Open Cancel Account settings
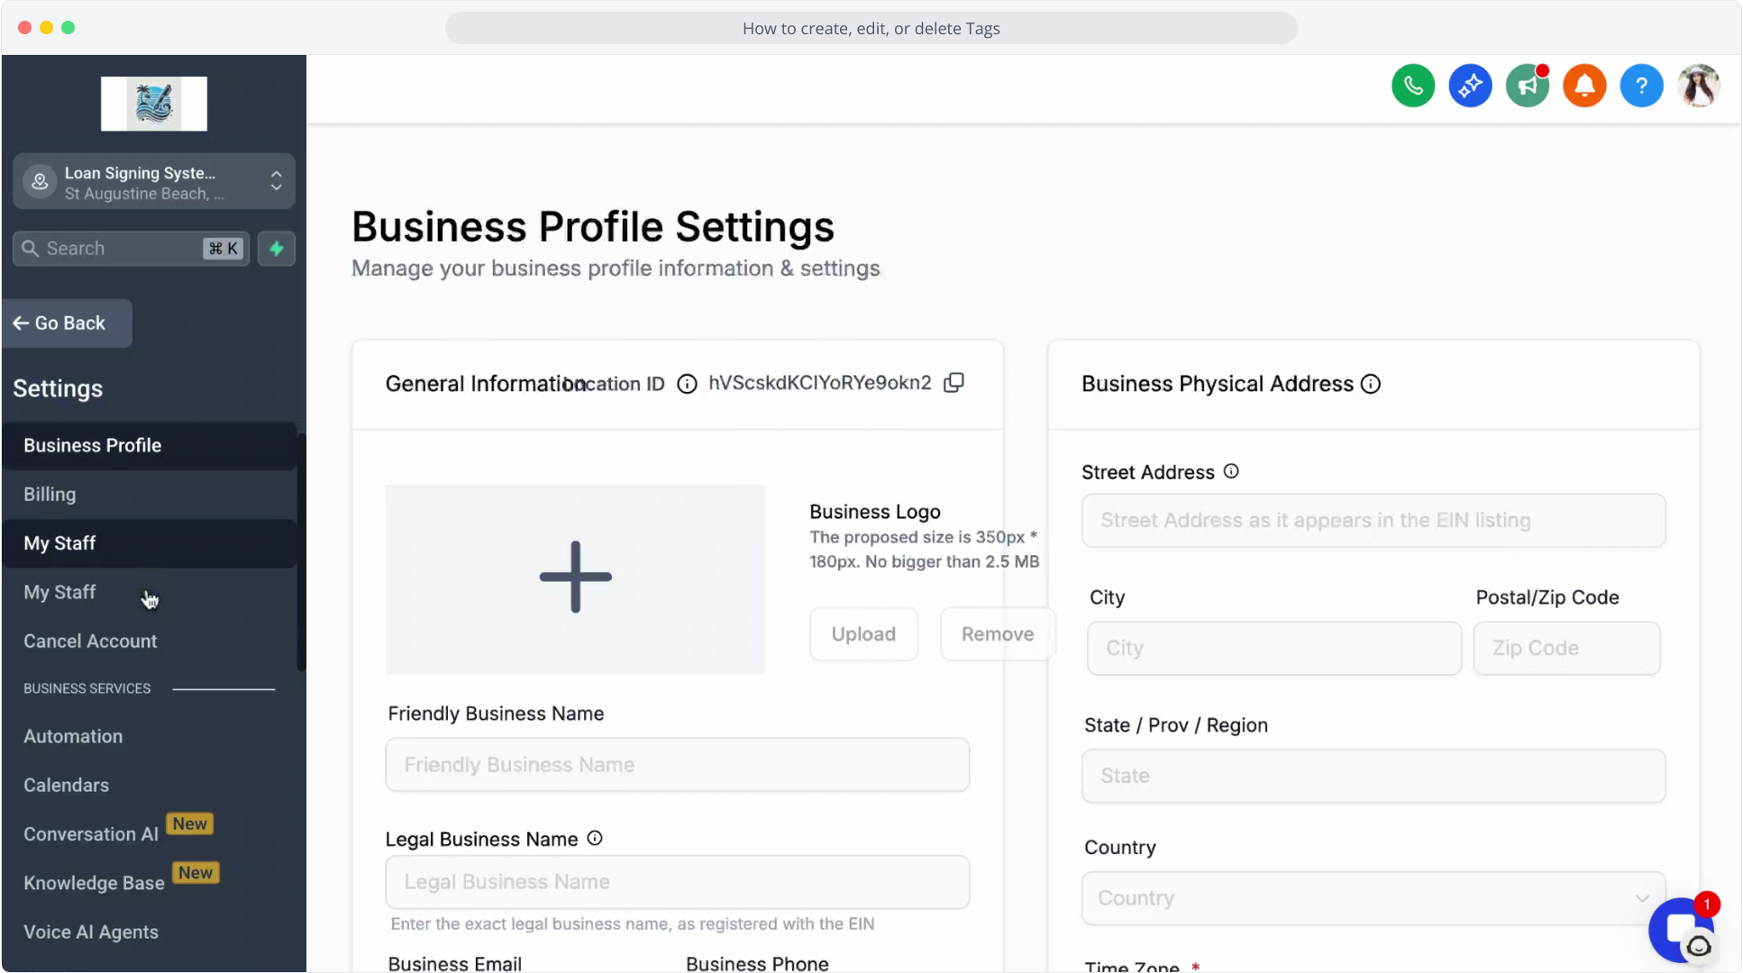Image resolution: width=1743 pixels, height=973 pixels. coord(150,641)
